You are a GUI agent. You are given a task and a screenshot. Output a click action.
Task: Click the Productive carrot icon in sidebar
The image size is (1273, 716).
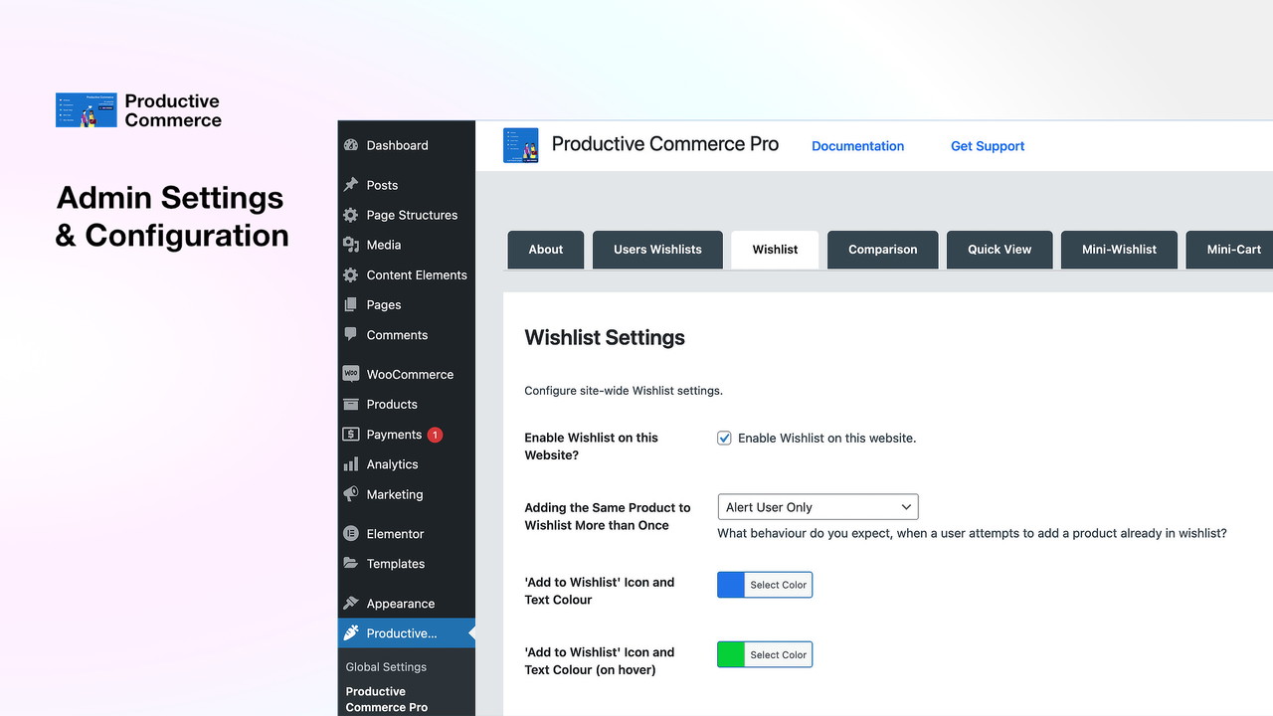(350, 633)
